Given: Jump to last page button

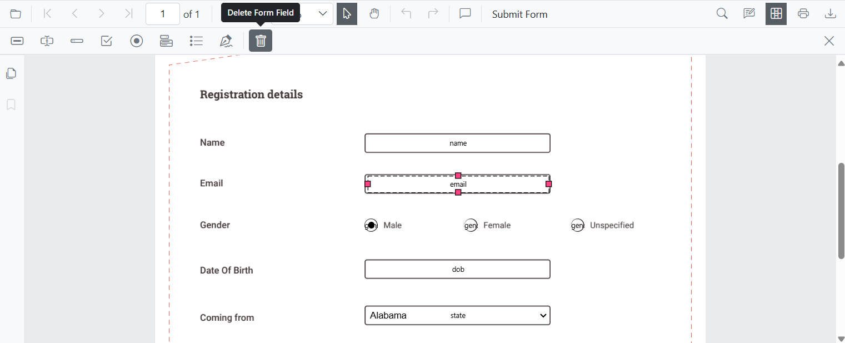Looking at the screenshot, I should pyautogui.click(x=129, y=14).
